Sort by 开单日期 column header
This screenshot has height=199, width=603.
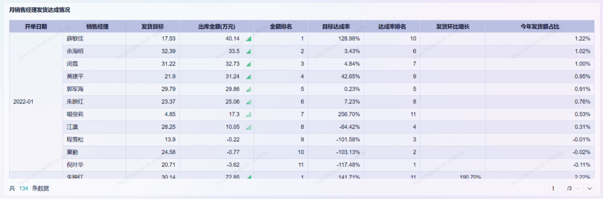tap(36, 27)
